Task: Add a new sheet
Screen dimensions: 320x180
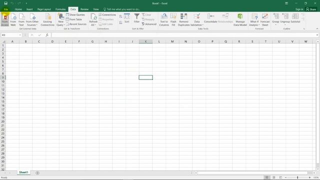Action: click(x=37, y=173)
